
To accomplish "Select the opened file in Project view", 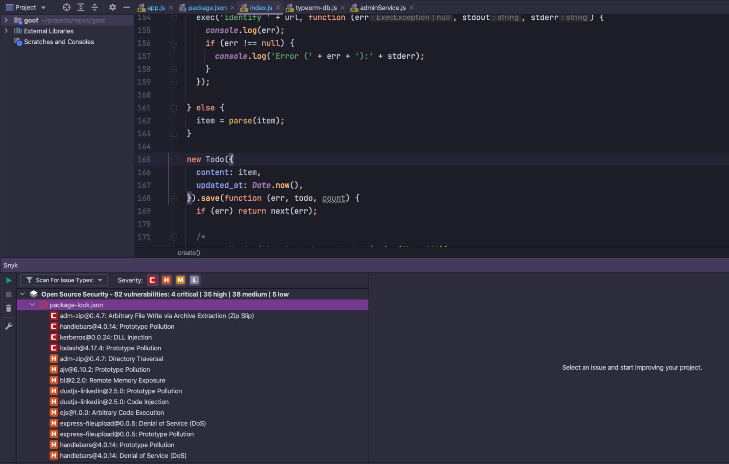I will tap(66, 7).
